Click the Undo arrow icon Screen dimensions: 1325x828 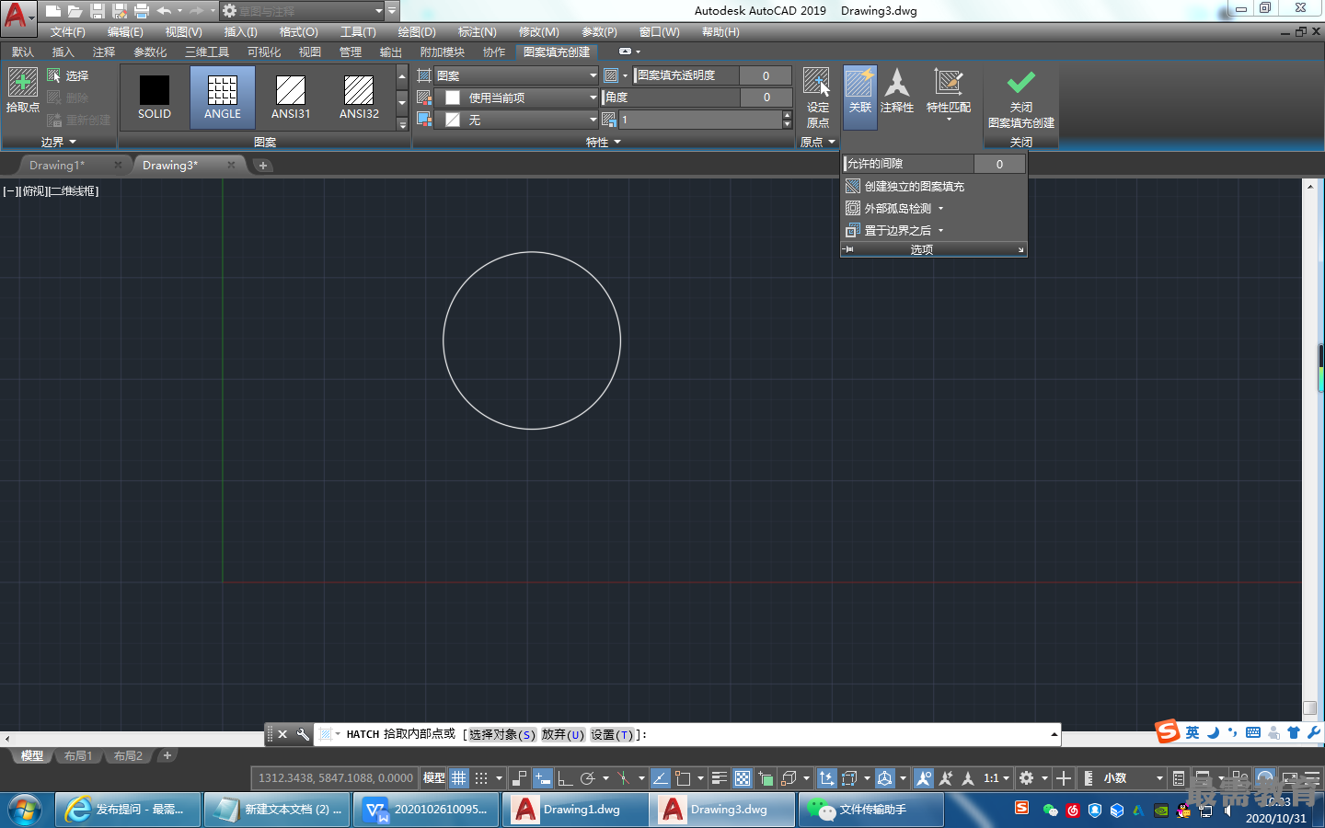[x=164, y=11]
